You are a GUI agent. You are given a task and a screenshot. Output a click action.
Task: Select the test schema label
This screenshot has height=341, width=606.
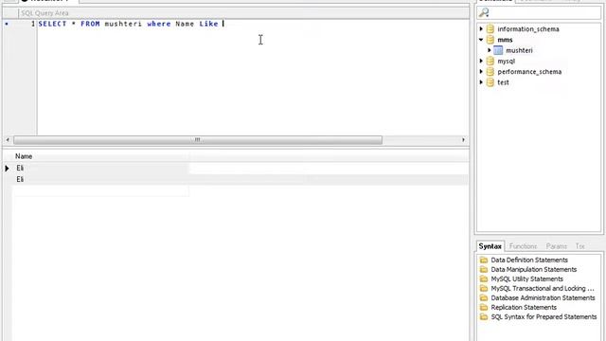(x=503, y=82)
